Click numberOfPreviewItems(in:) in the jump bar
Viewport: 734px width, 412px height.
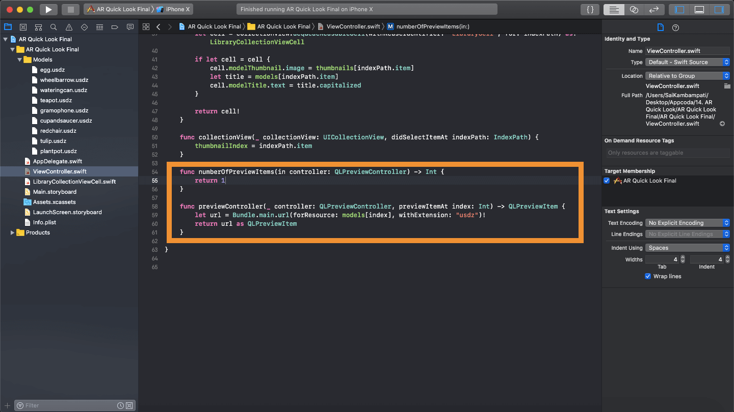tap(432, 26)
